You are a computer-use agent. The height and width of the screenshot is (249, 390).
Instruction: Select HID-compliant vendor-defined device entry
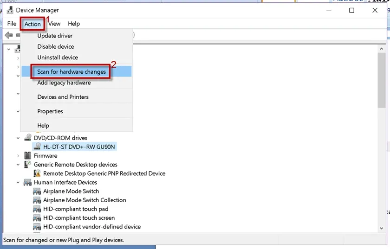coord(91,227)
